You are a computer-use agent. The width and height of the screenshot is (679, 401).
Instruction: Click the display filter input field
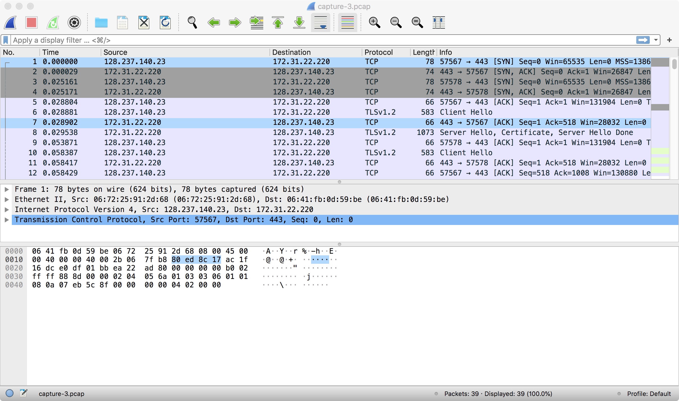tap(323, 40)
